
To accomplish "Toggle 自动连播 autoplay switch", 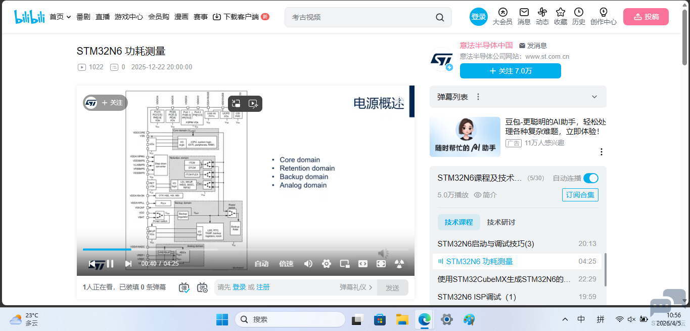I will pyautogui.click(x=591, y=178).
